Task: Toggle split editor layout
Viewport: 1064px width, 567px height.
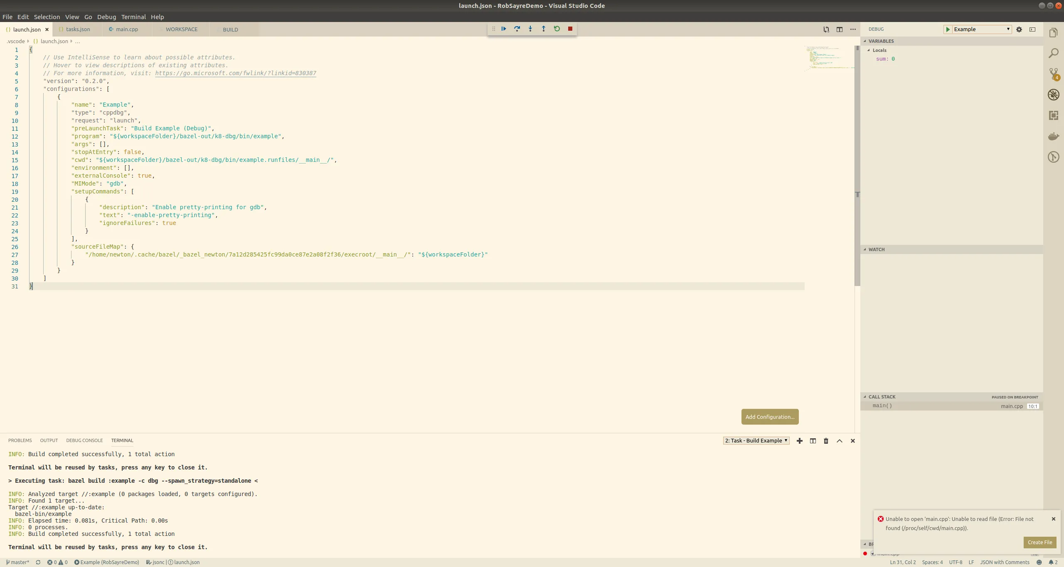Action: (840, 29)
